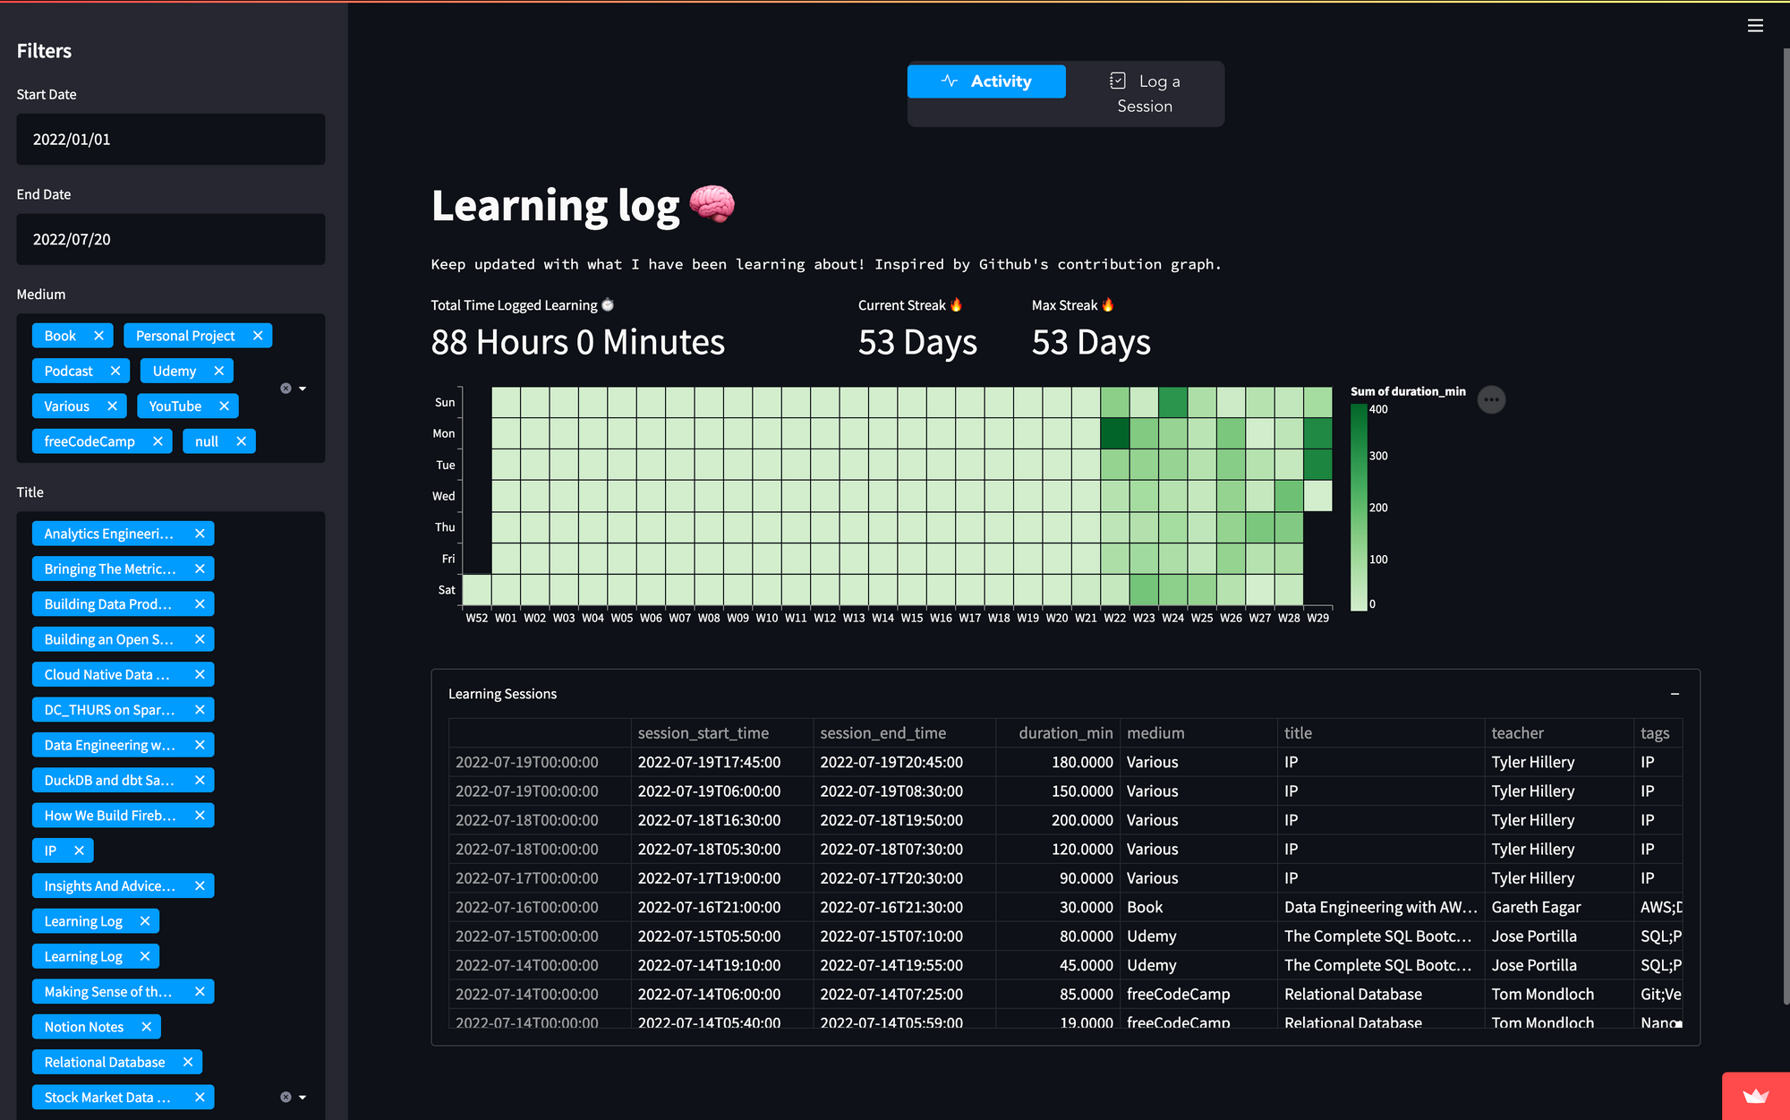Open the hamburger menu at top right
The width and height of the screenshot is (1790, 1120).
coord(1754,26)
